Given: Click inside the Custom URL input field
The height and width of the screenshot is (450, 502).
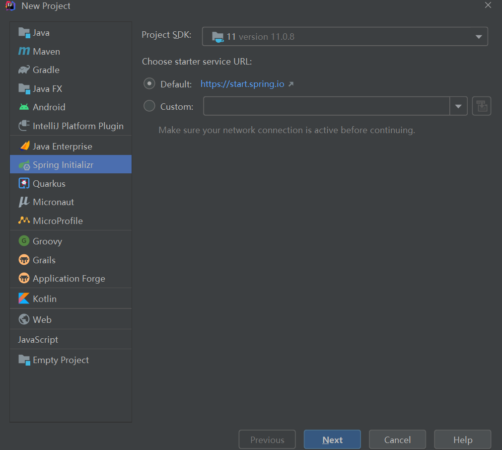Looking at the screenshot, I should [327, 106].
